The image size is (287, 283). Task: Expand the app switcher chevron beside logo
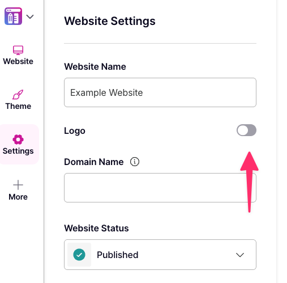click(30, 16)
